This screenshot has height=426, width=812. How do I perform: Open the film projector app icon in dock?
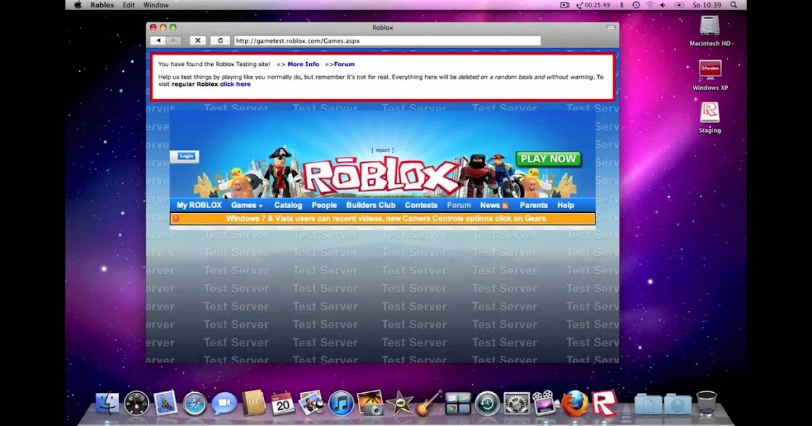pyautogui.click(x=545, y=404)
